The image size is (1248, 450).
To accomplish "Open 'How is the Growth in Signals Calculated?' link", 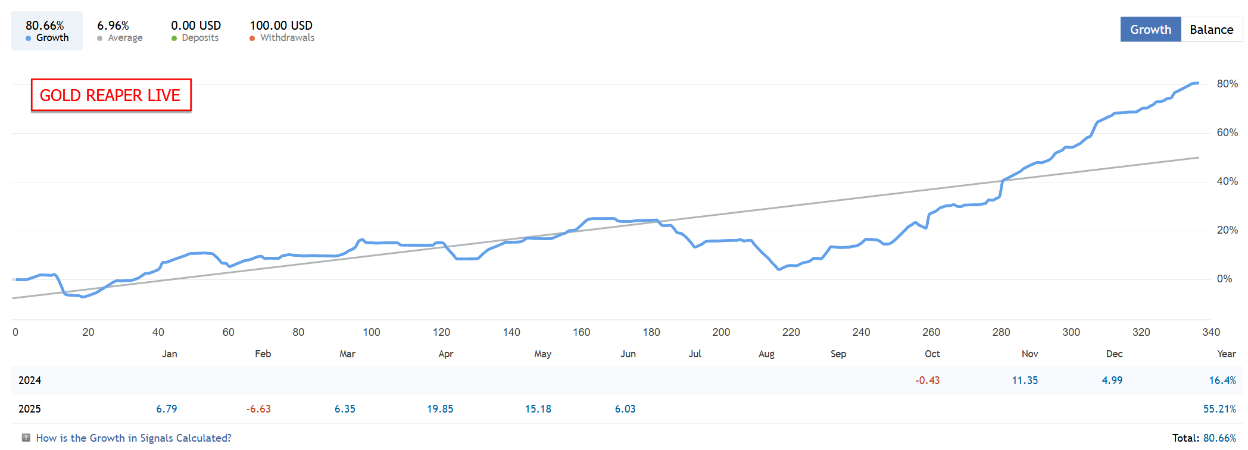I will coord(133,438).
